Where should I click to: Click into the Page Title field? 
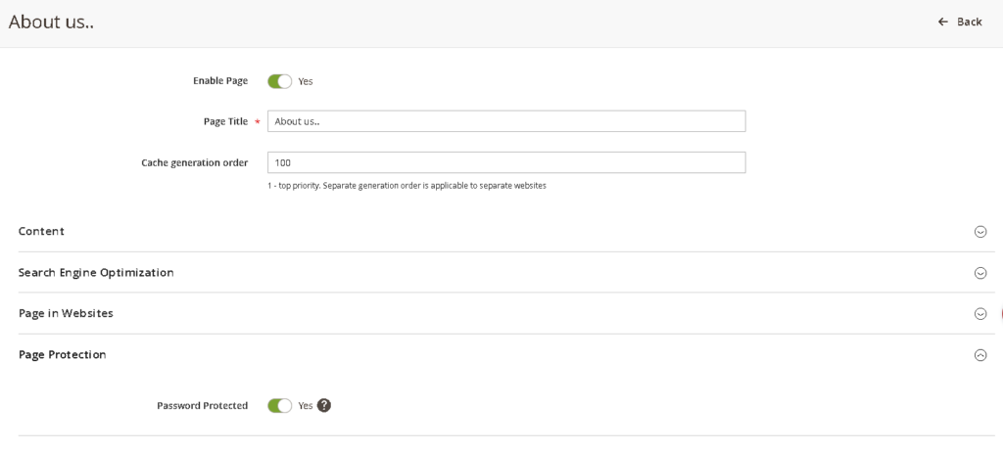pos(505,121)
